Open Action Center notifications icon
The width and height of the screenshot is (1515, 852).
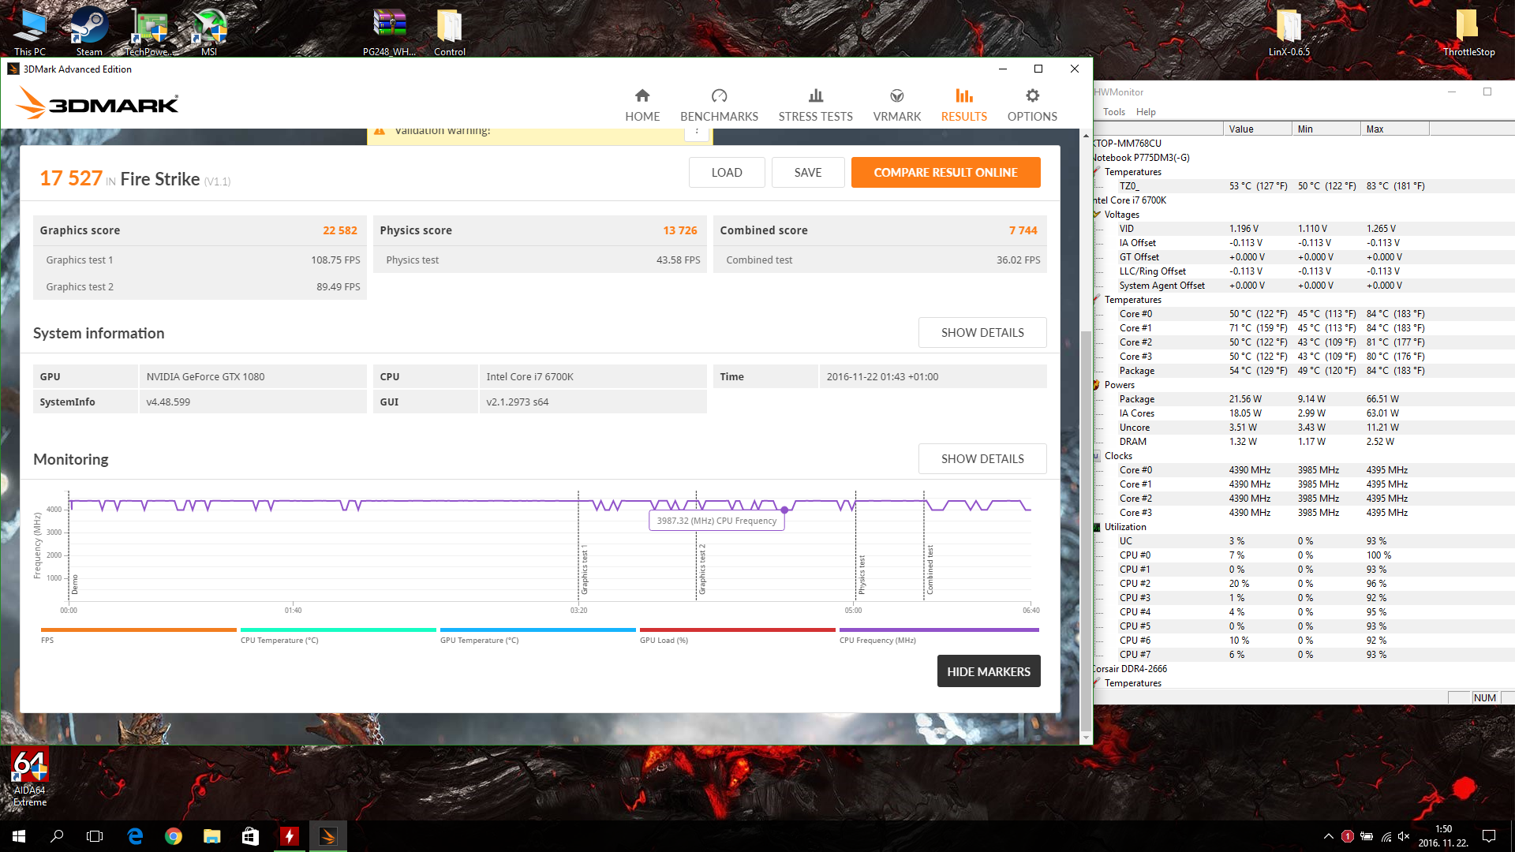[x=1489, y=836]
